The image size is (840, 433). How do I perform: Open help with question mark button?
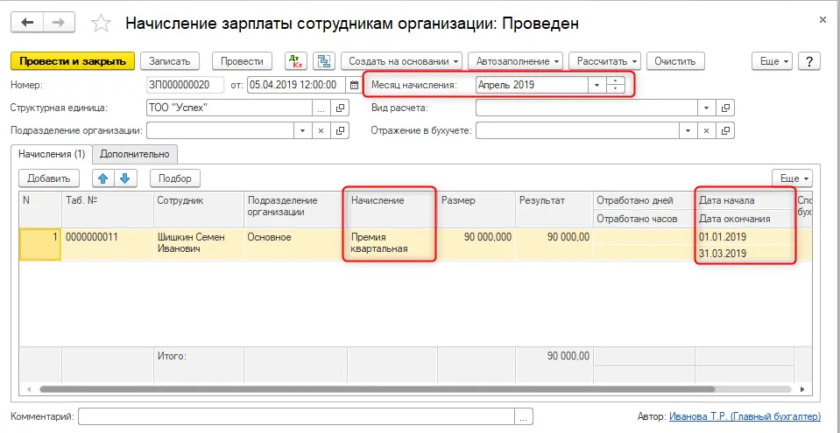809,61
